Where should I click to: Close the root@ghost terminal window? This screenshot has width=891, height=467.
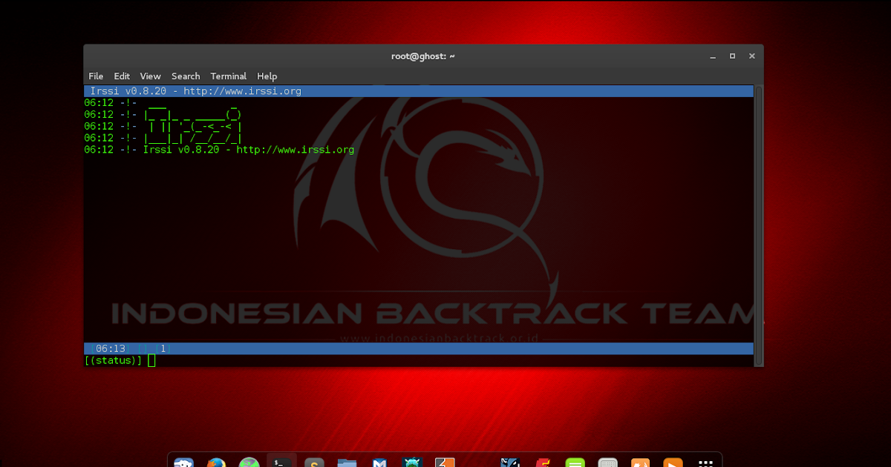click(x=752, y=56)
